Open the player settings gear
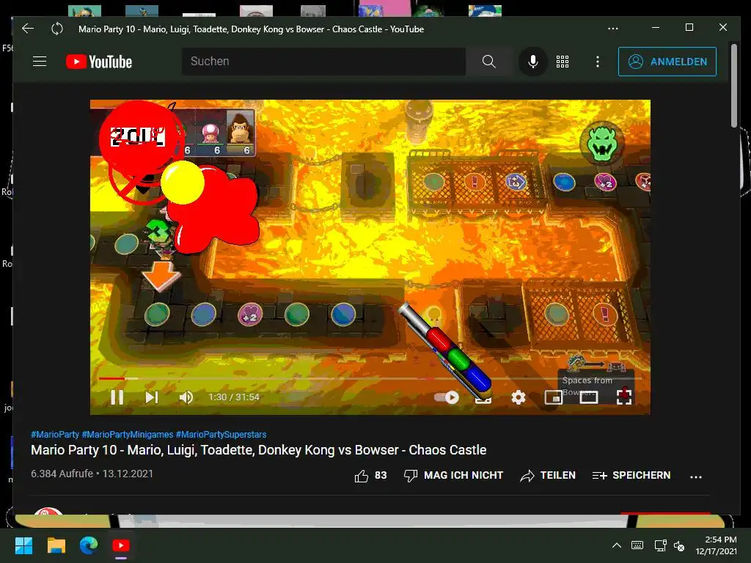Viewport: 751px width, 563px height. 519,397
